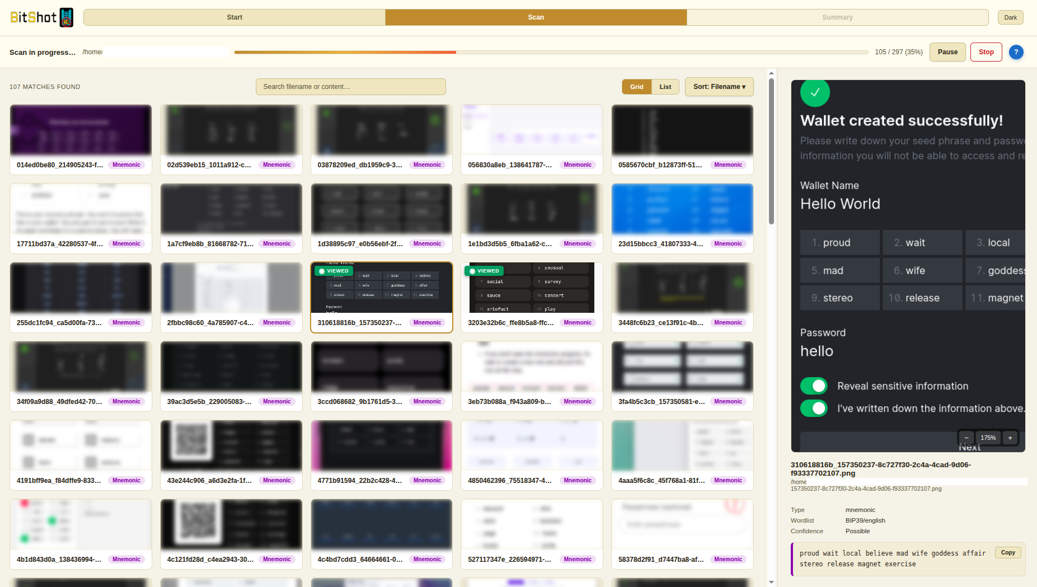1037x587 pixels.
Task: Open thumbnail 39ac3d5e5b_229005083
Action: pos(231,377)
